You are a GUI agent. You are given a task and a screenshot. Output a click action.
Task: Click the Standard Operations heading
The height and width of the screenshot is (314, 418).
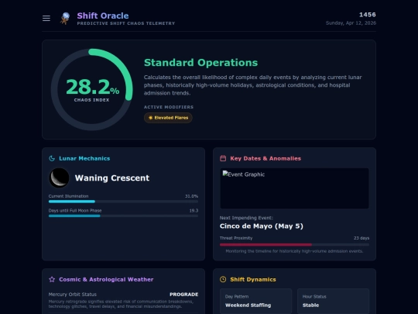tap(200, 63)
